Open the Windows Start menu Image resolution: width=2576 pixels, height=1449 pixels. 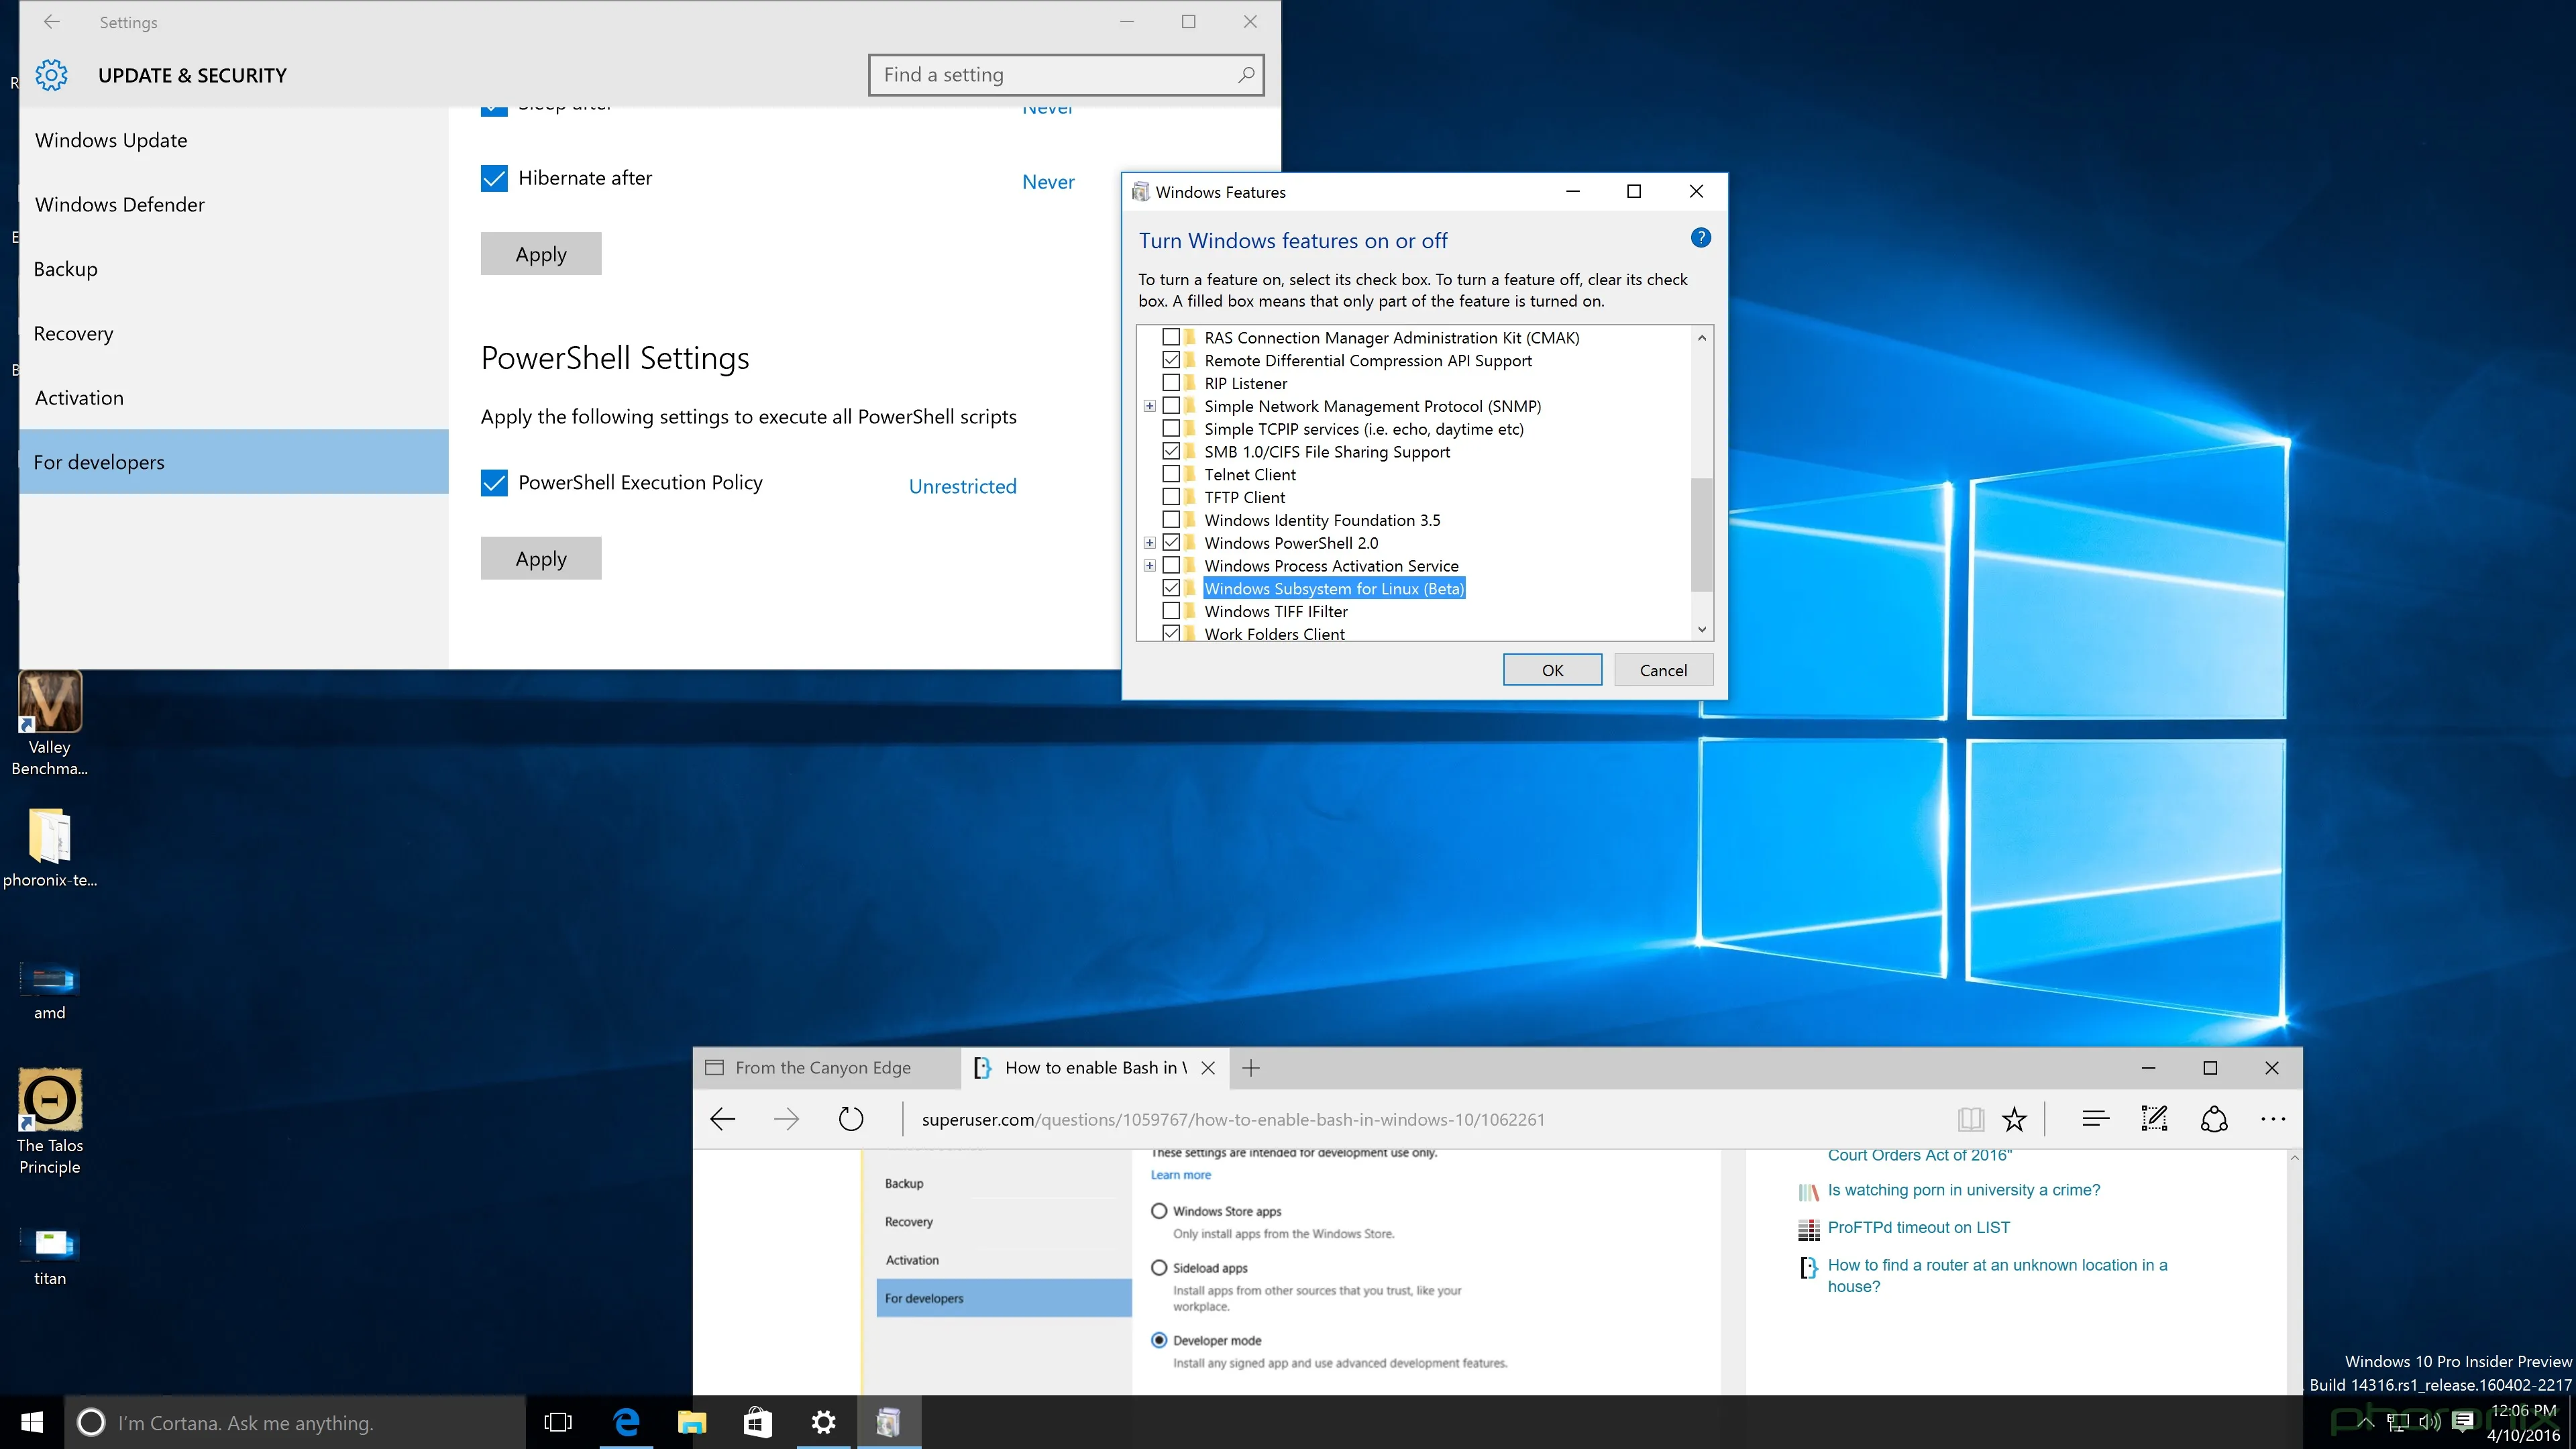tap(32, 1422)
